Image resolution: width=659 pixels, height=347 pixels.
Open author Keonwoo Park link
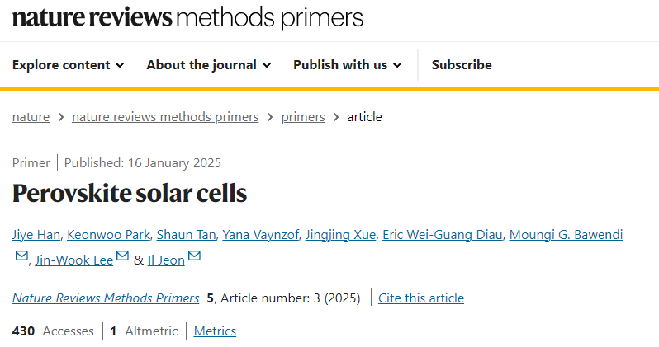(108, 235)
